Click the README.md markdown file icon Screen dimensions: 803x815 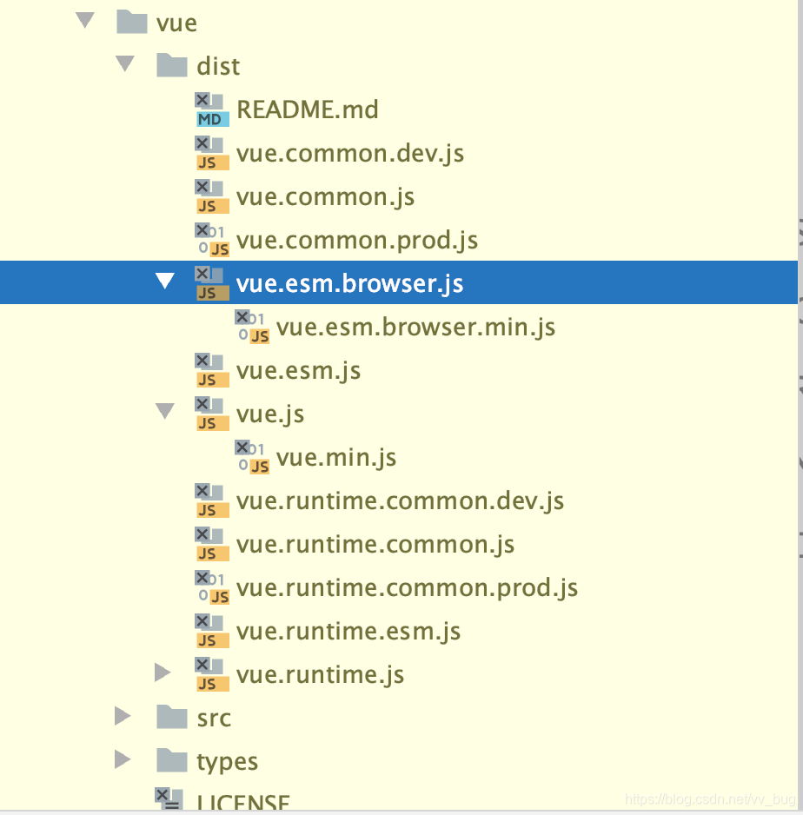[212, 109]
